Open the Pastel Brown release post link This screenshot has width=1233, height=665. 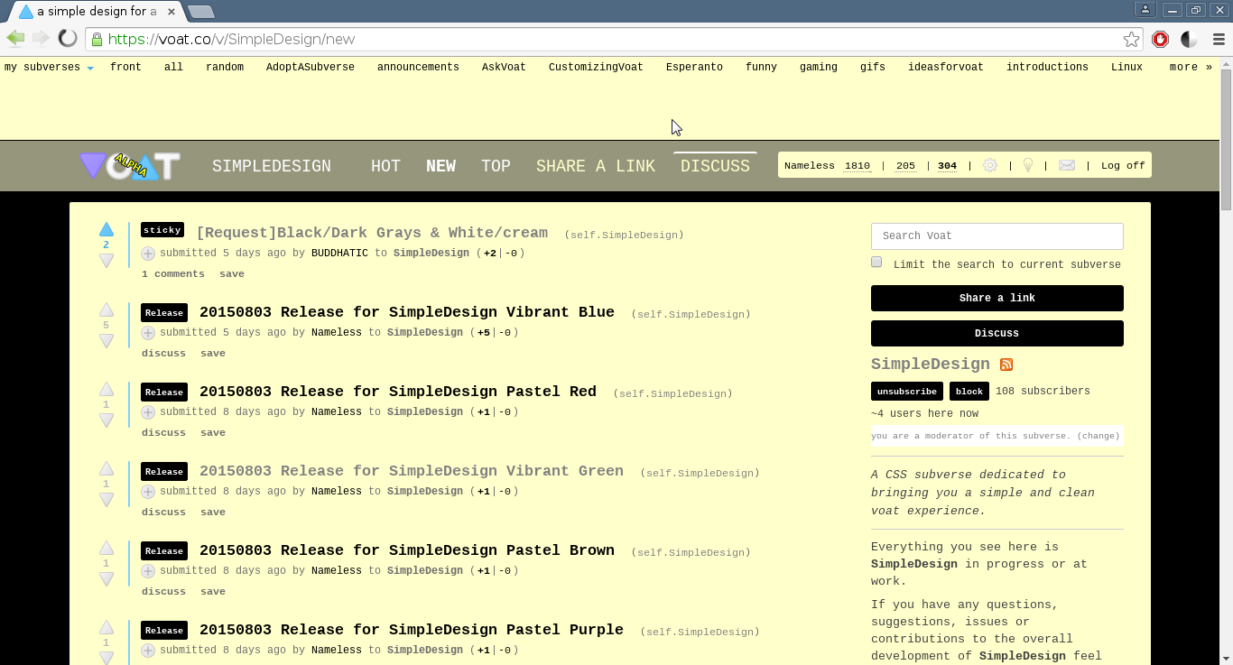pos(406,550)
